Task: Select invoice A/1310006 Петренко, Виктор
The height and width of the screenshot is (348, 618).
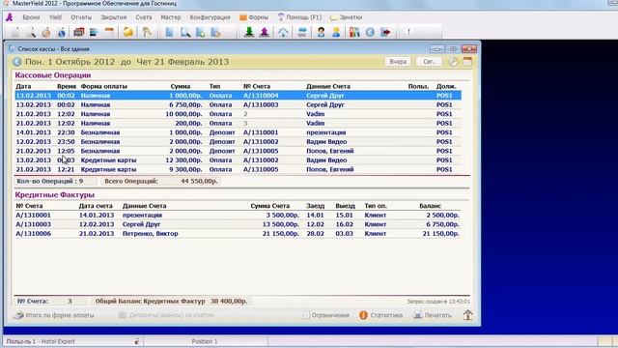Action: 238,234
